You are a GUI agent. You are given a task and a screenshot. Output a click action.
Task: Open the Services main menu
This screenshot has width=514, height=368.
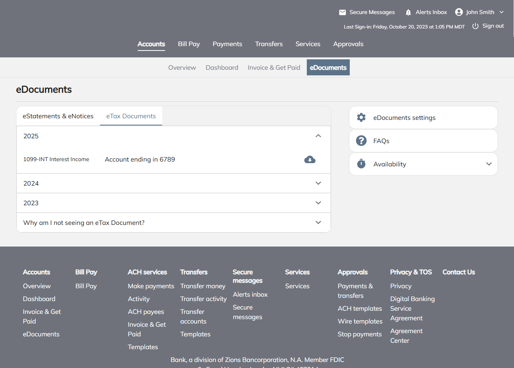[308, 44]
